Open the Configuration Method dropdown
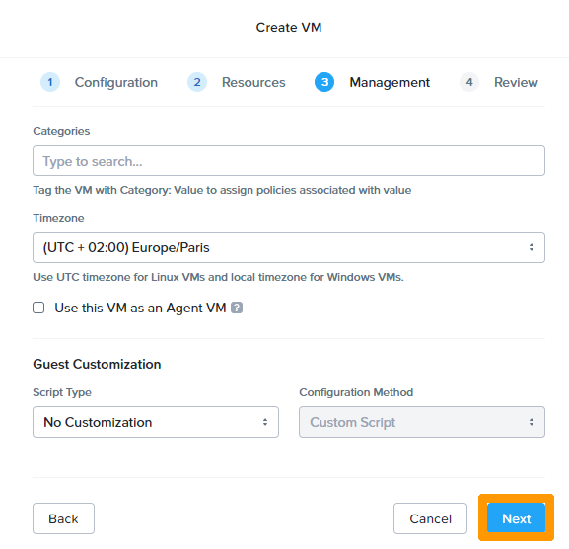This screenshot has height=549, width=569. pos(422,422)
